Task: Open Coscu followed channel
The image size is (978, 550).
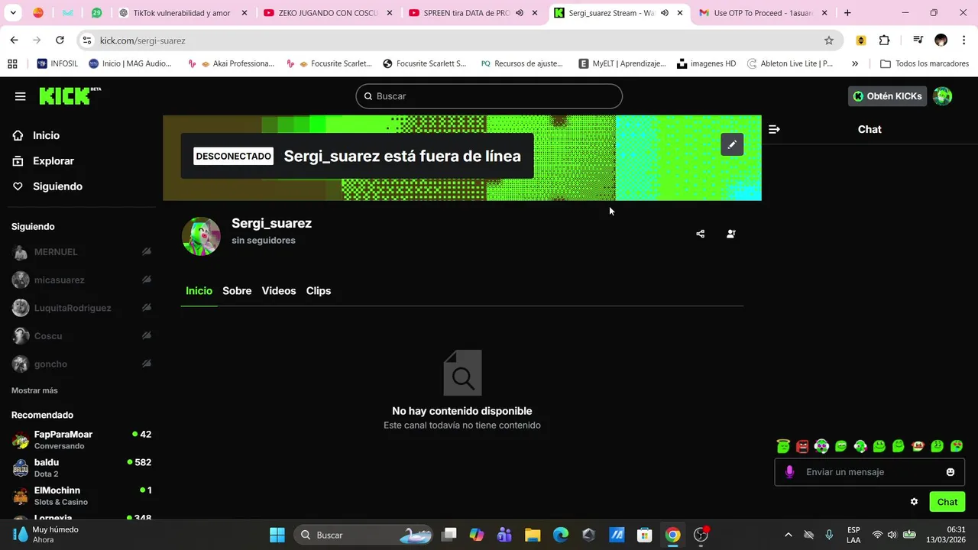Action: point(81,336)
